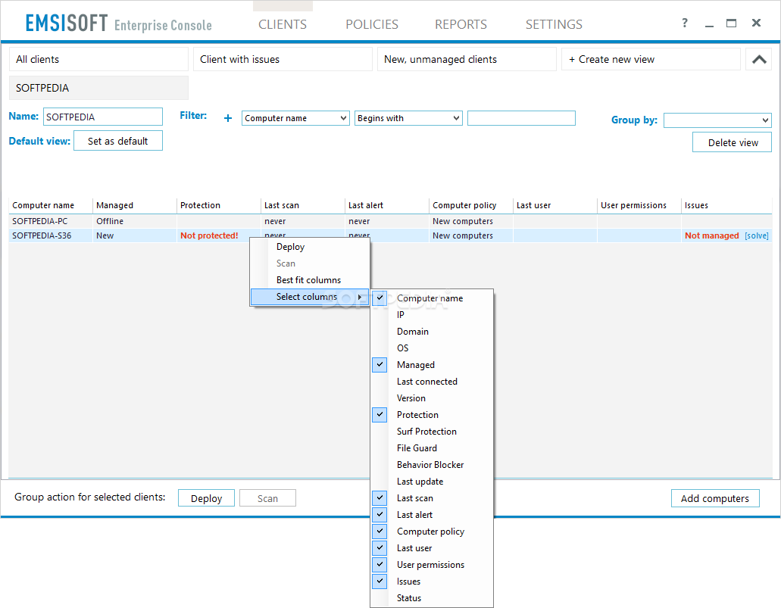Uncheck Computer name column checkbox
Screen dimensions: 781x608
[x=380, y=298]
